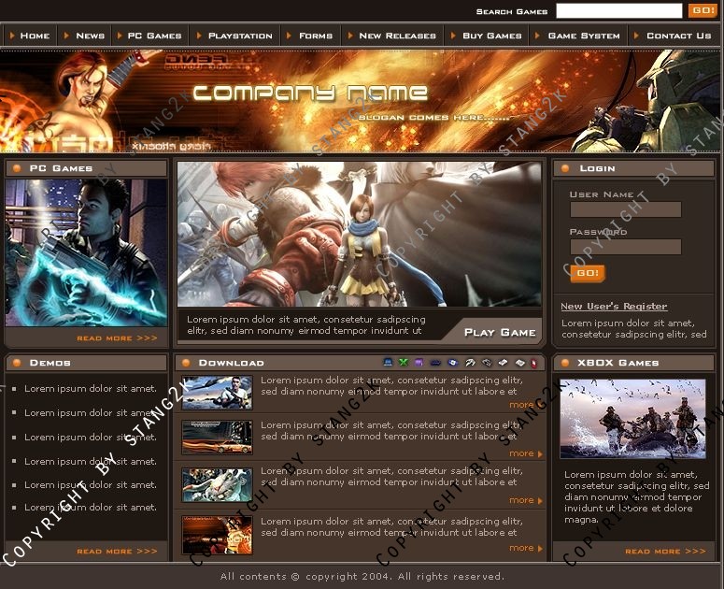Open the Playstation menu item
The width and height of the screenshot is (724, 589).
point(239,36)
